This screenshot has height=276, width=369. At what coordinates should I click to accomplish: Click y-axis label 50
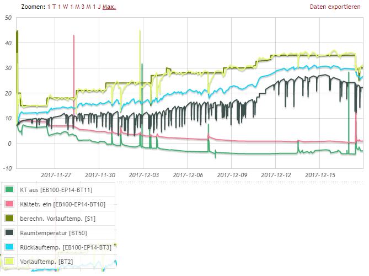[x=8, y=18]
